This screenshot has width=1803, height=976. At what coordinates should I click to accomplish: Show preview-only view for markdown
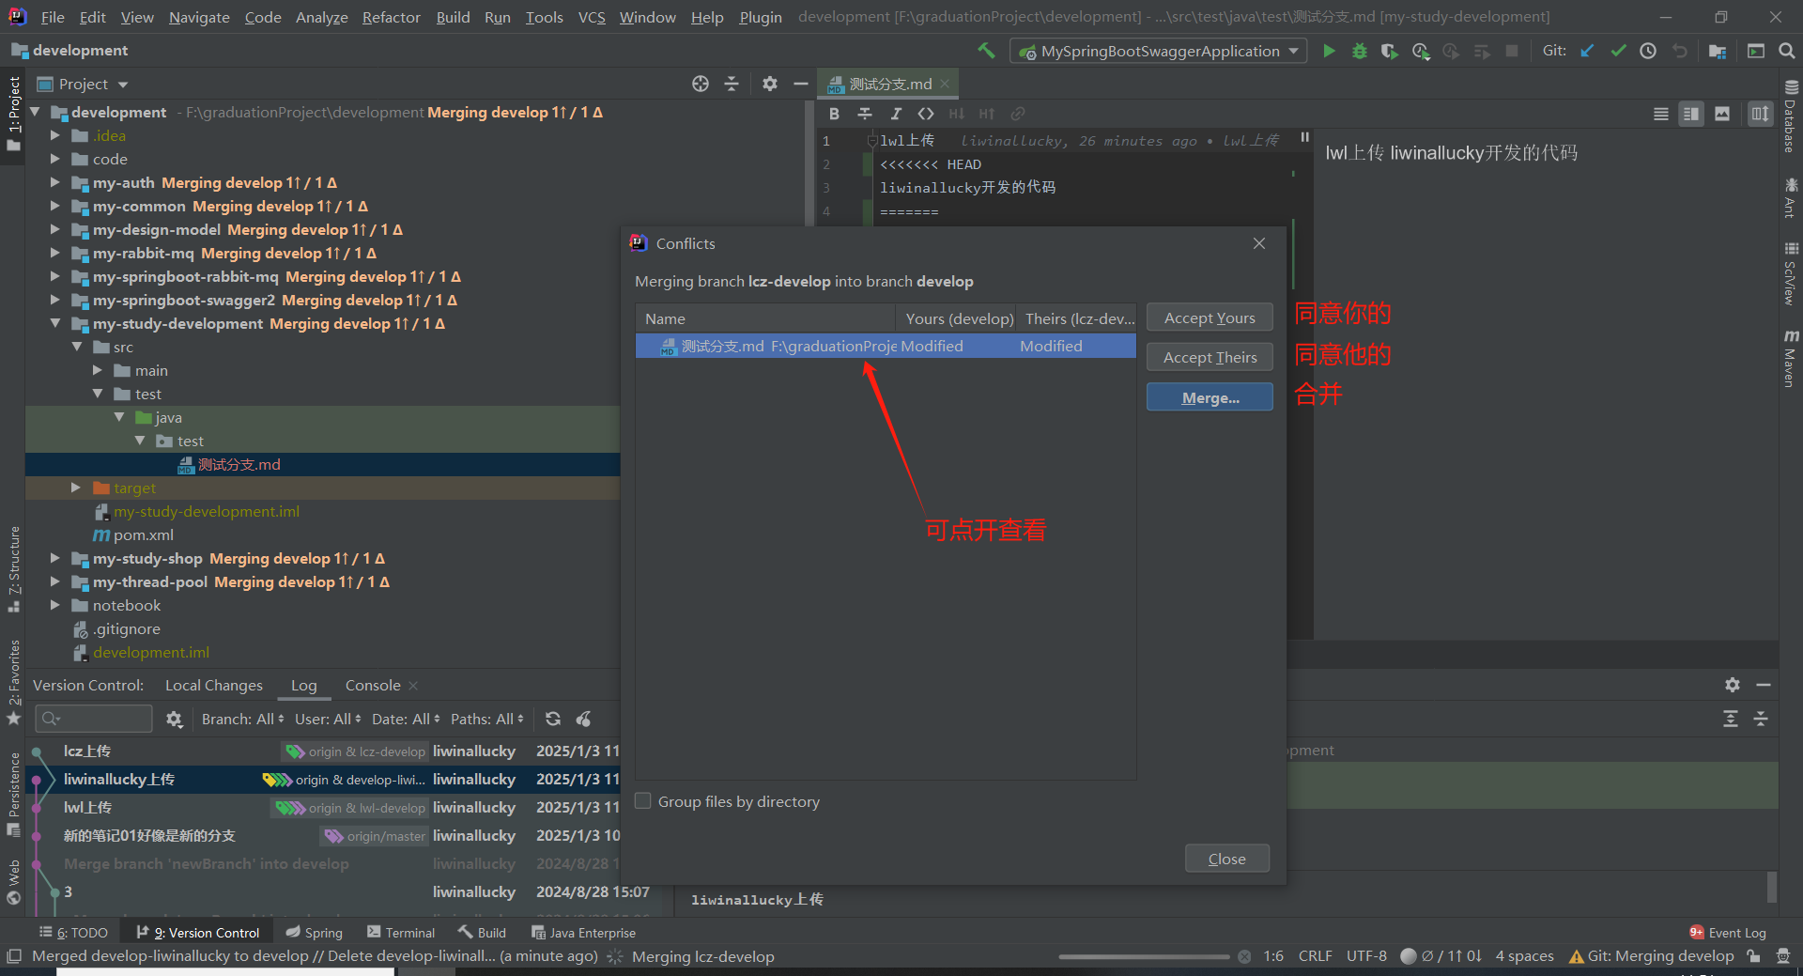pos(1722,114)
